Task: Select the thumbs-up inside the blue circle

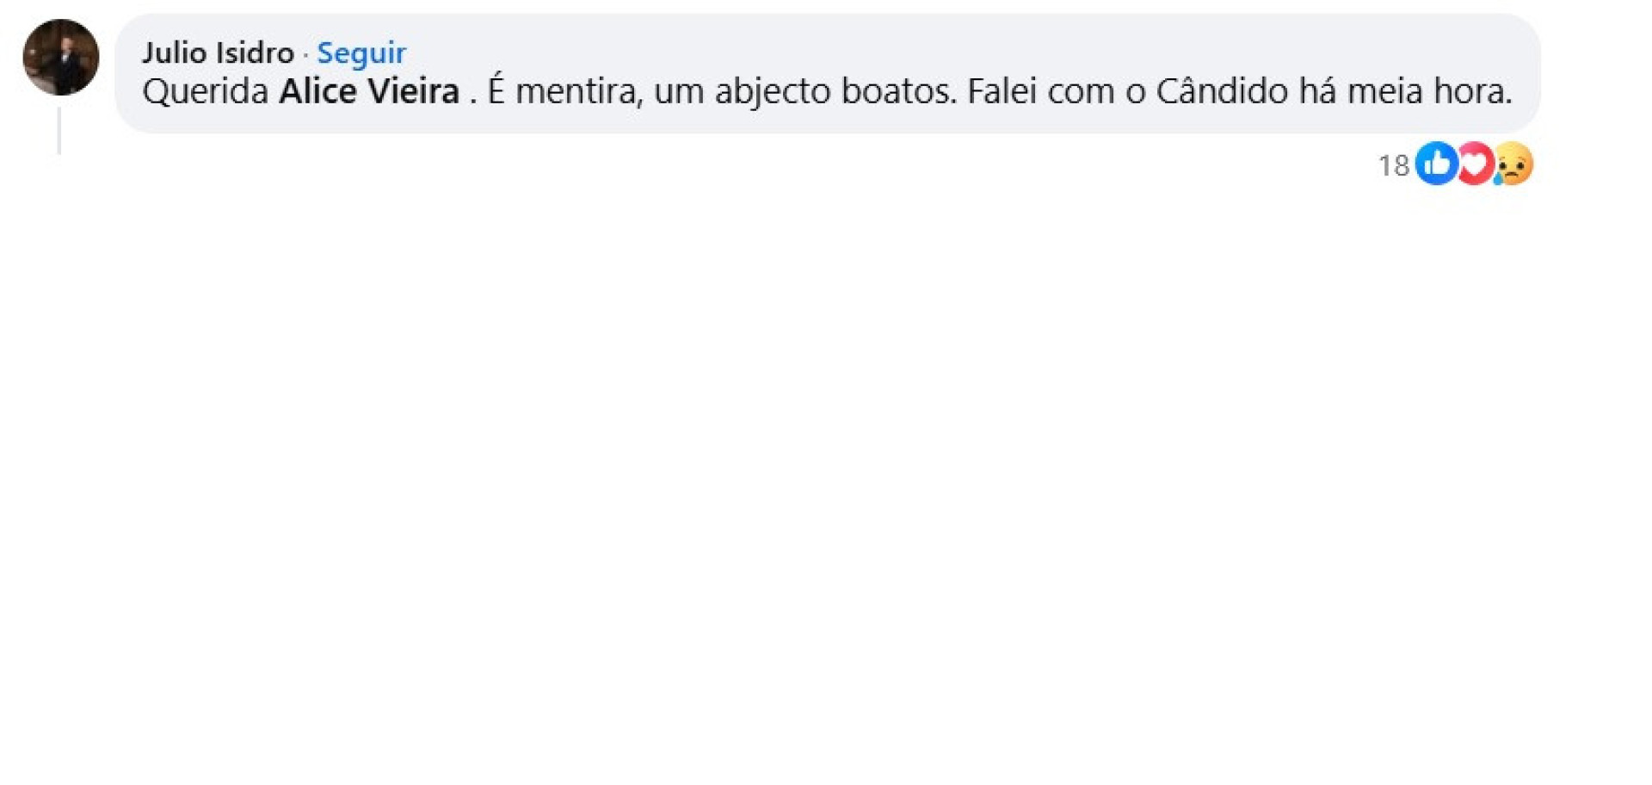Action: point(1437,166)
